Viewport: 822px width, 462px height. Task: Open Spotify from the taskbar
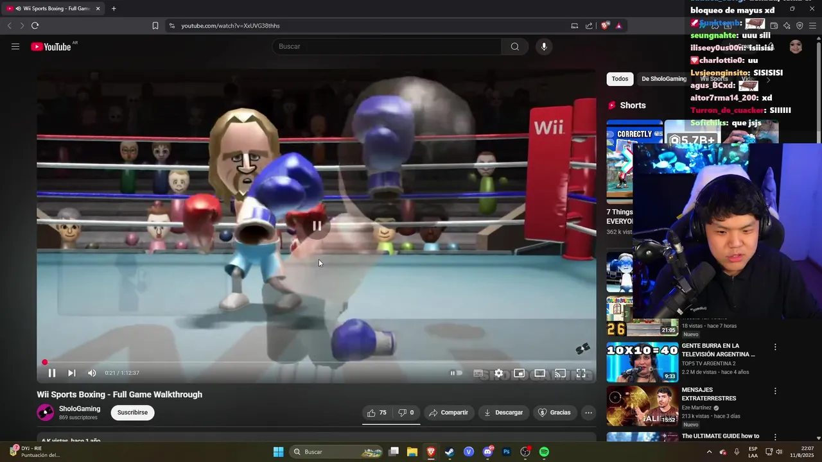[x=544, y=452]
